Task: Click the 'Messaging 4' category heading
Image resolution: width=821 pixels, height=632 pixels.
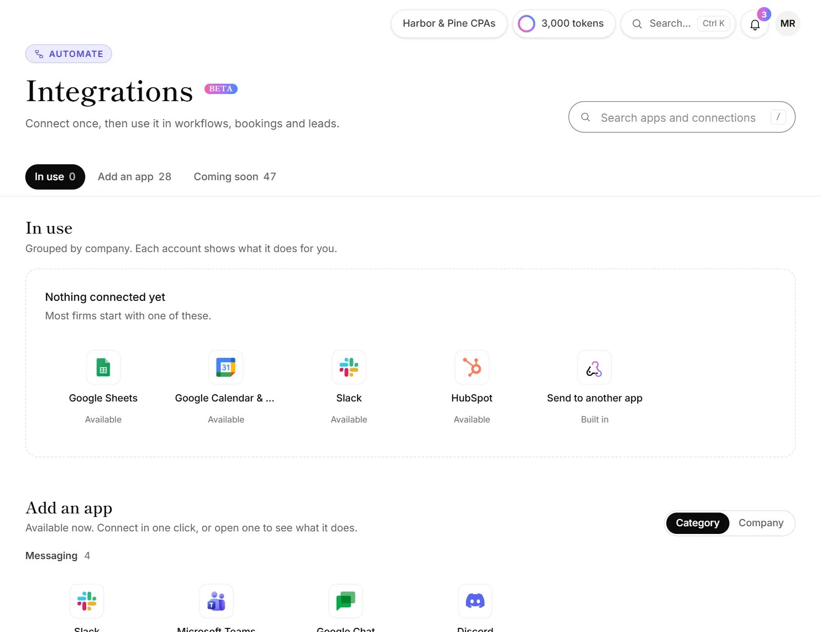Action: (57, 556)
